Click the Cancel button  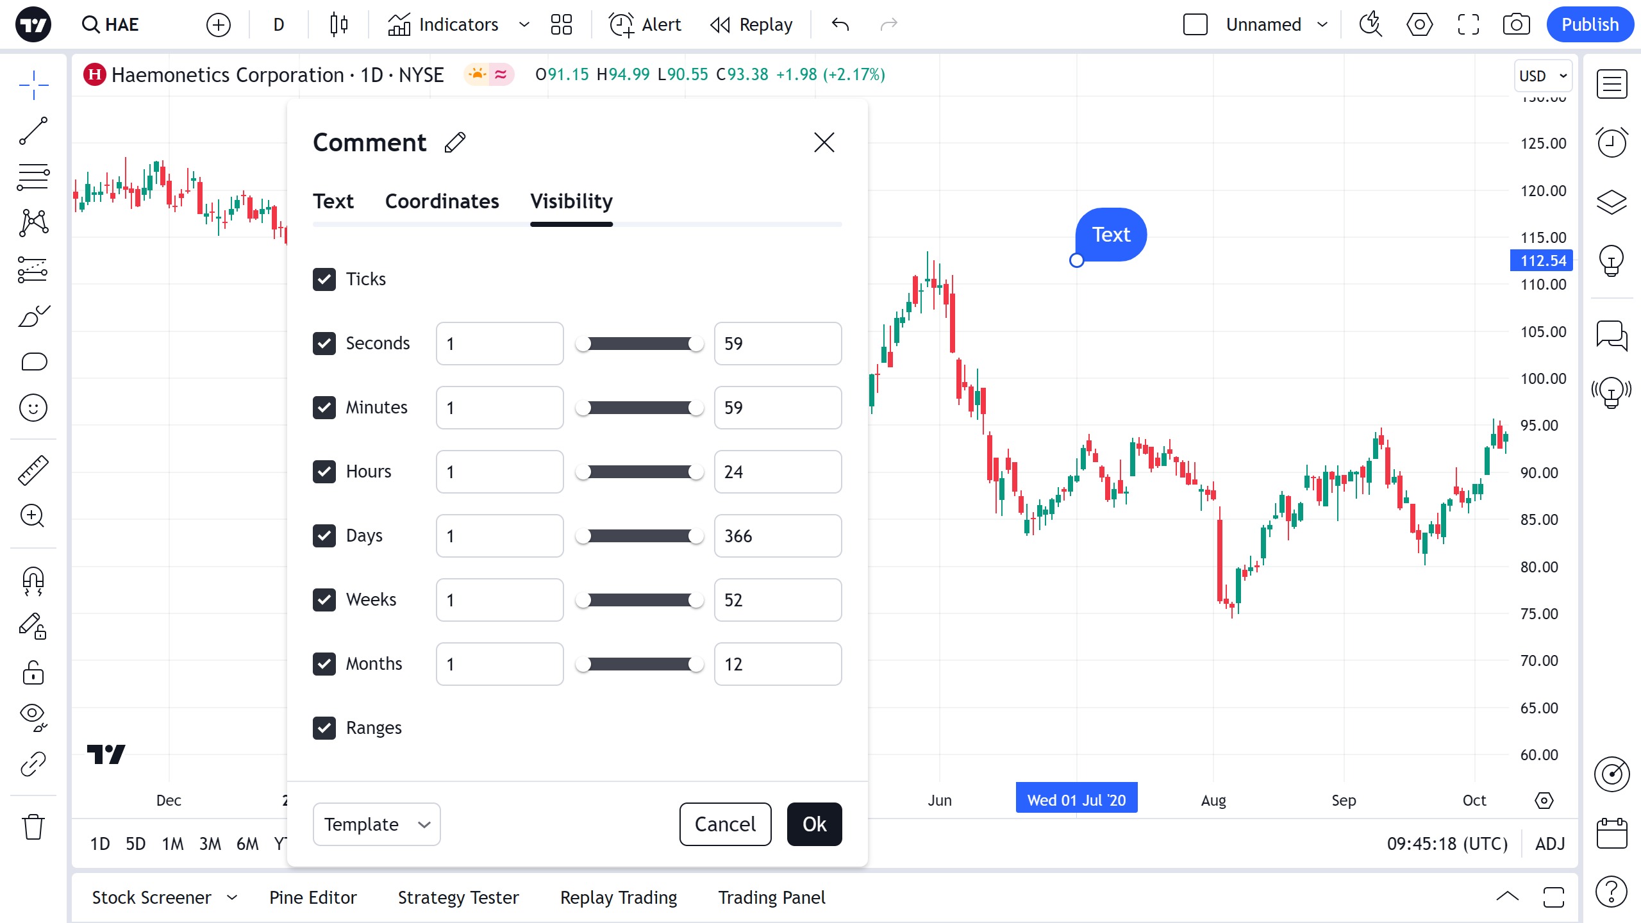click(725, 824)
